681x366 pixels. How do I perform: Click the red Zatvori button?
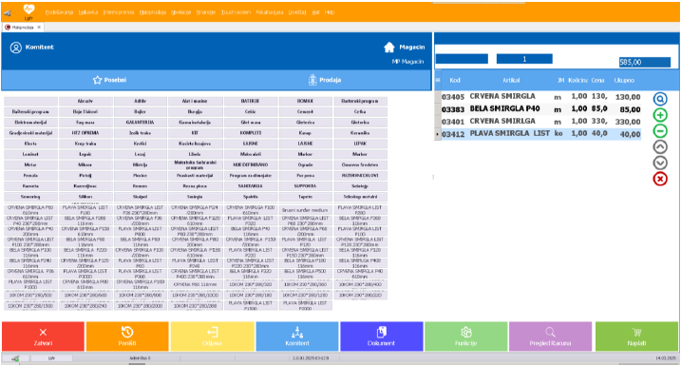[43, 337]
